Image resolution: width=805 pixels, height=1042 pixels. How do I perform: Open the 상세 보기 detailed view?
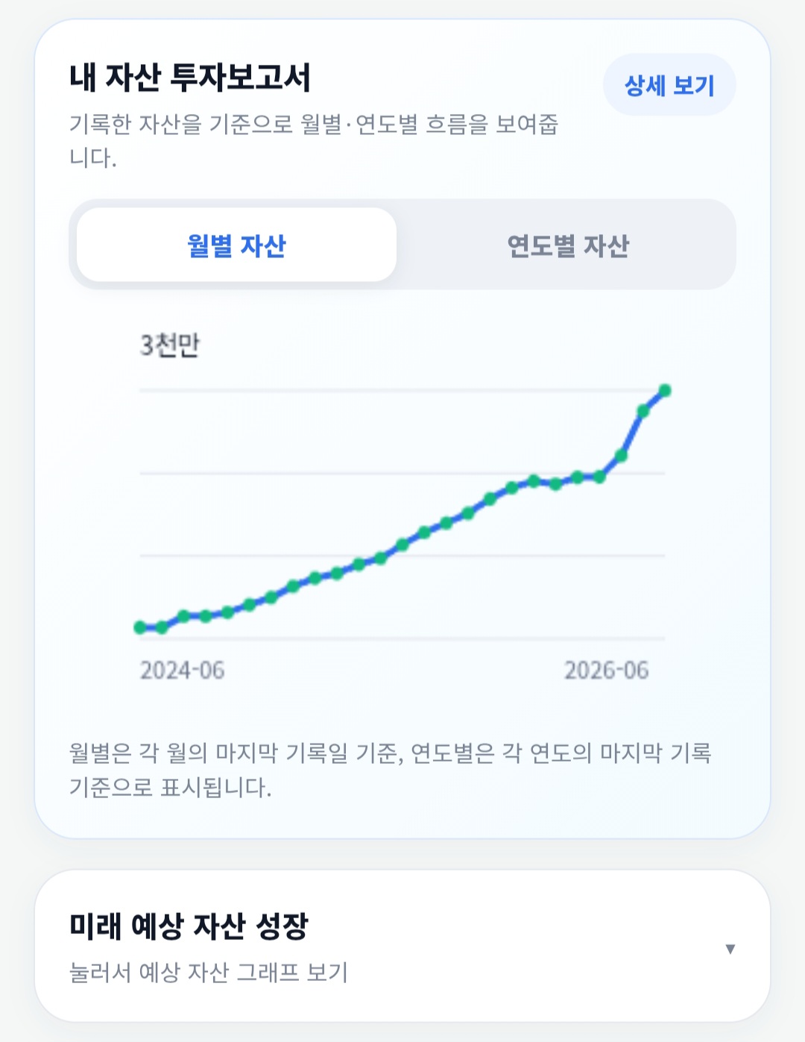coord(669,85)
